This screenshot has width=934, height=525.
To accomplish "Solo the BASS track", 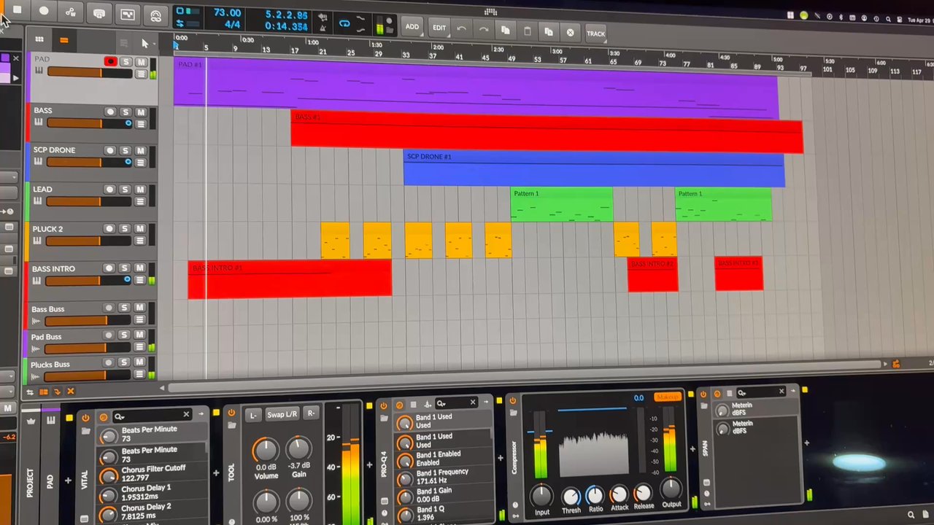I will pyautogui.click(x=126, y=112).
